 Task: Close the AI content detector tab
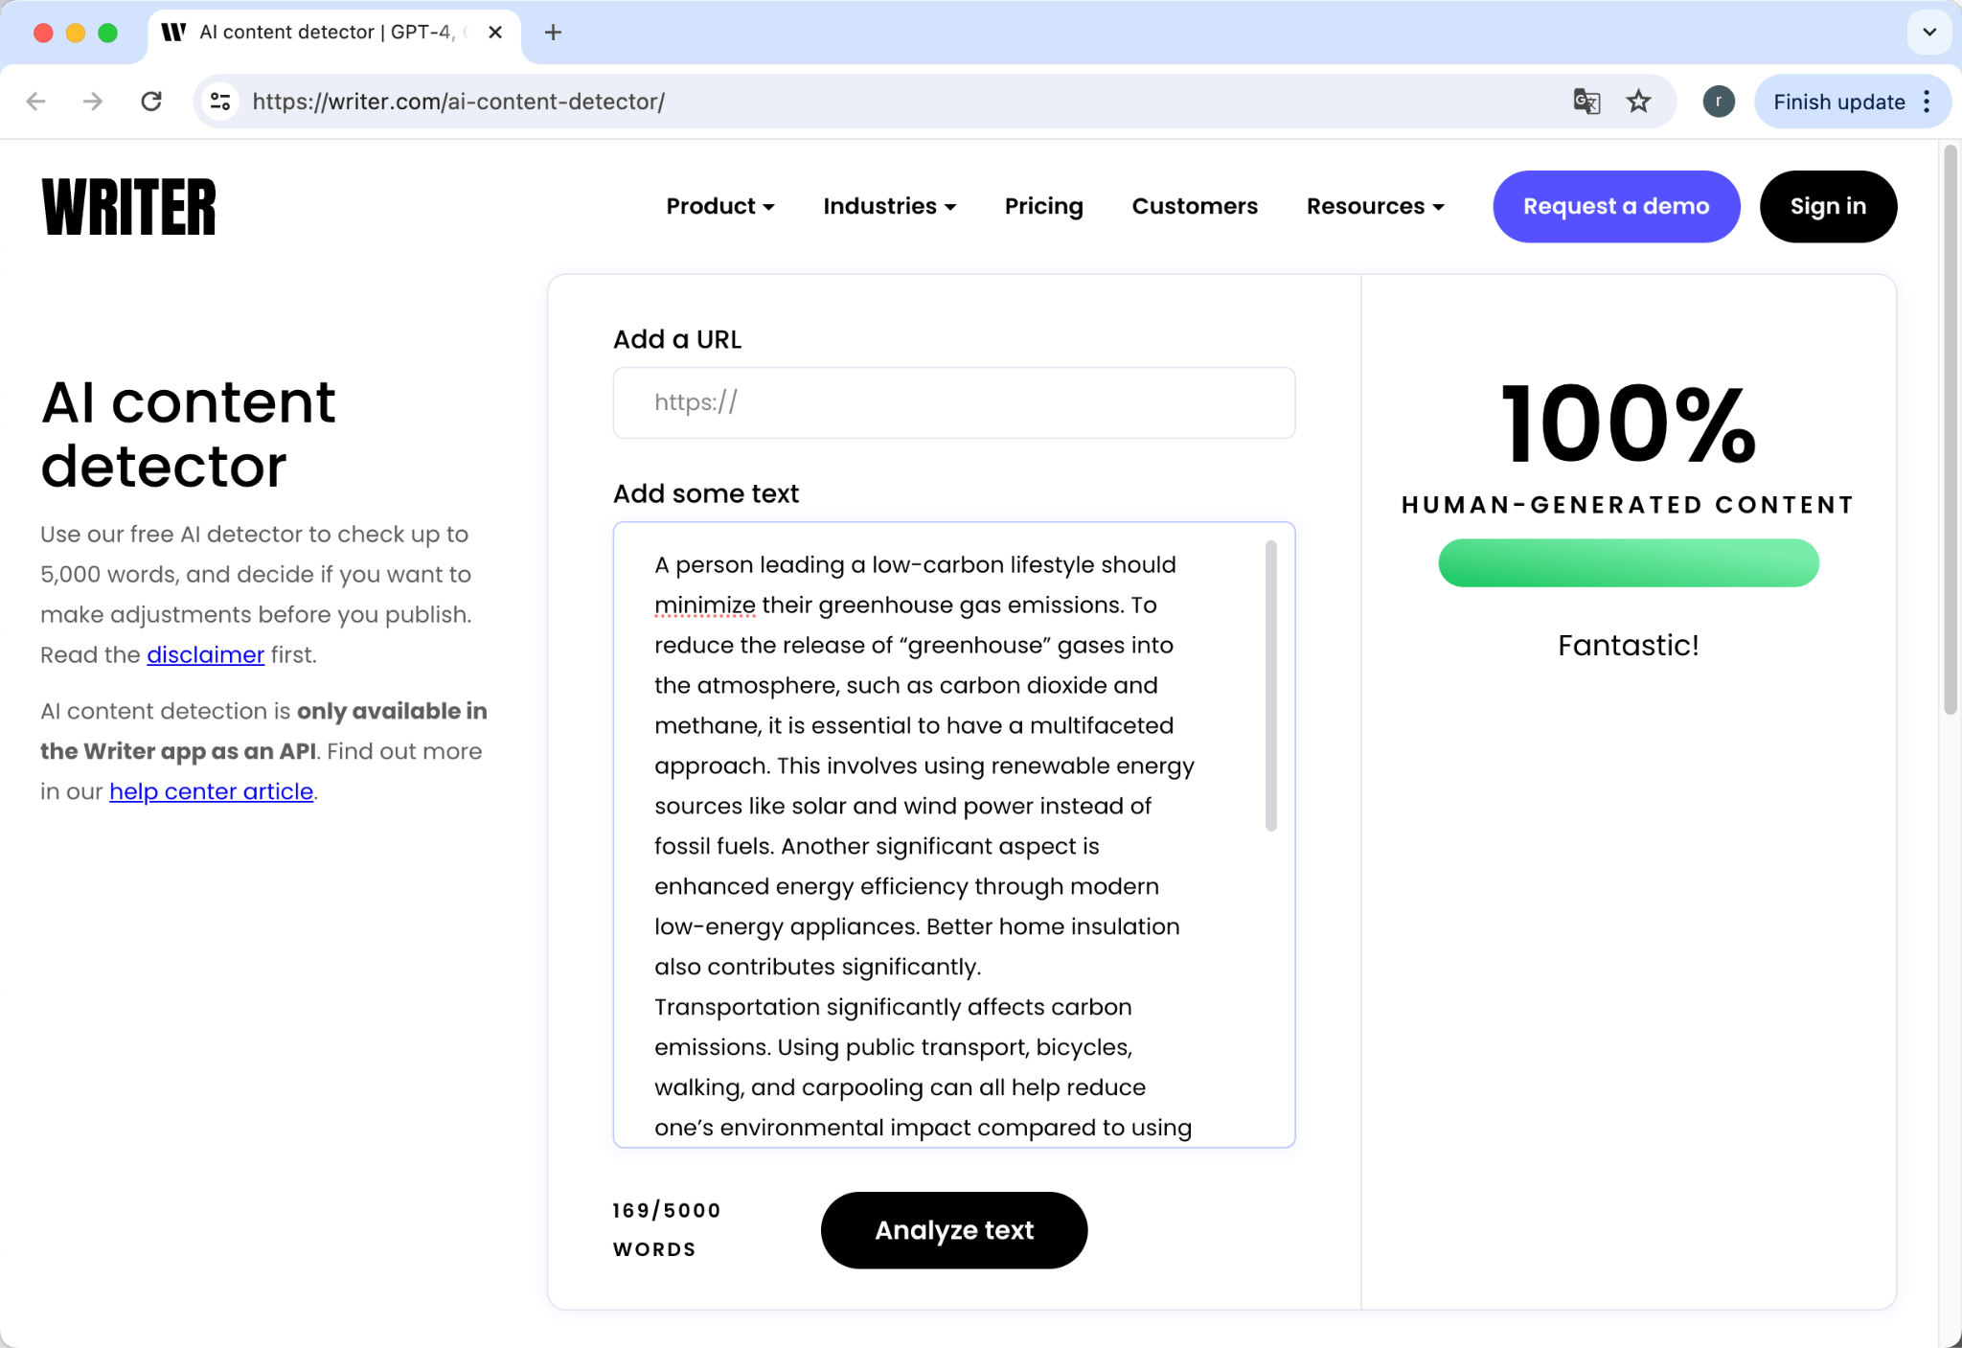pos(495,33)
